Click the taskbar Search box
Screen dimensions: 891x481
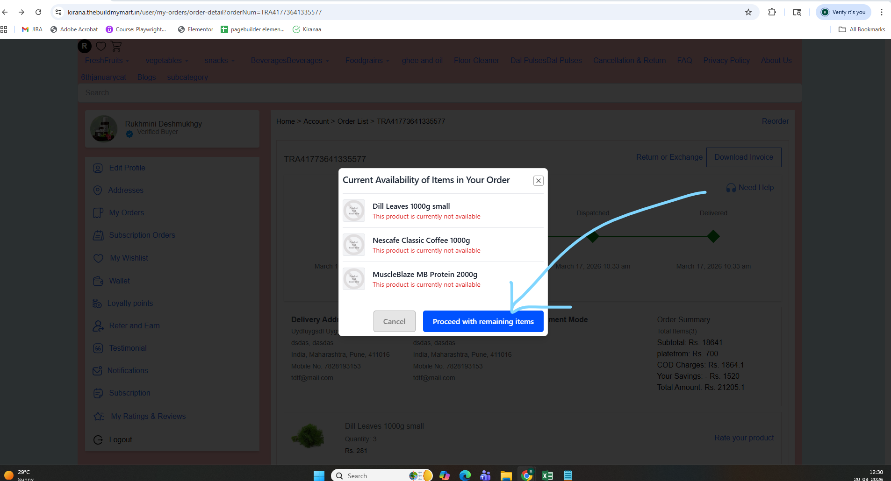click(x=382, y=475)
